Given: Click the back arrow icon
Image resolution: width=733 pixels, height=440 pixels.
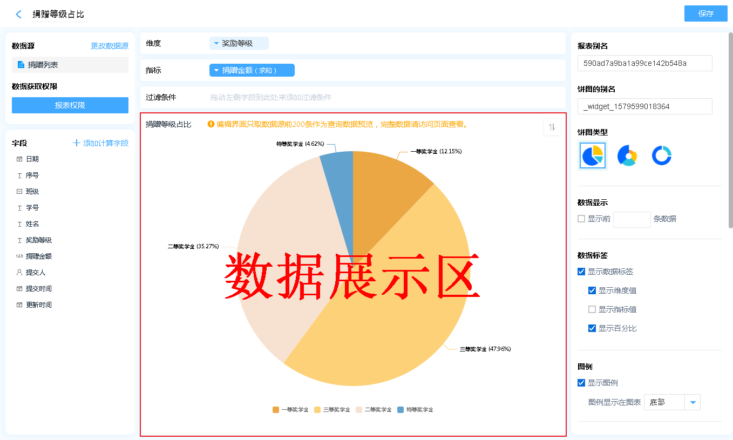Looking at the screenshot, I should pos(19,14).
